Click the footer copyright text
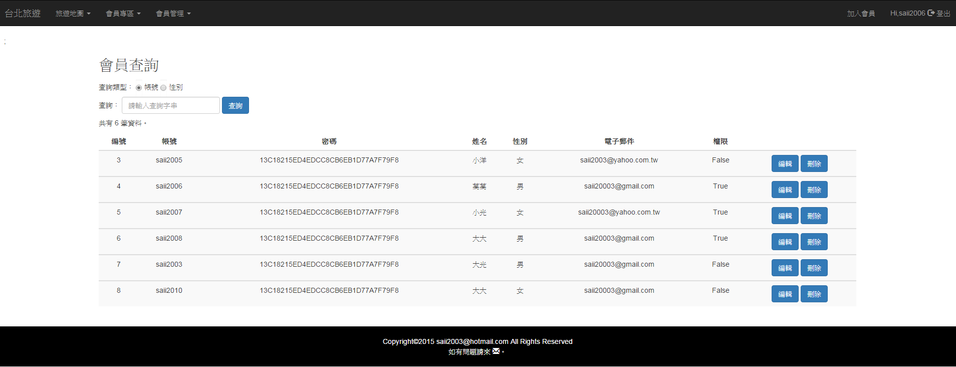The height and width of the screenshot is (367, 956). 477,341
